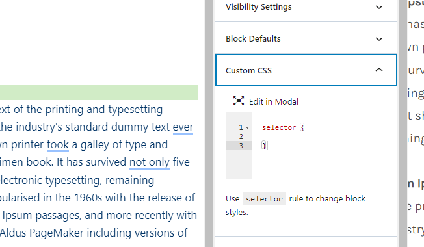
Task: Click the underlined 'not only' phrase
Action: [150, 162]
